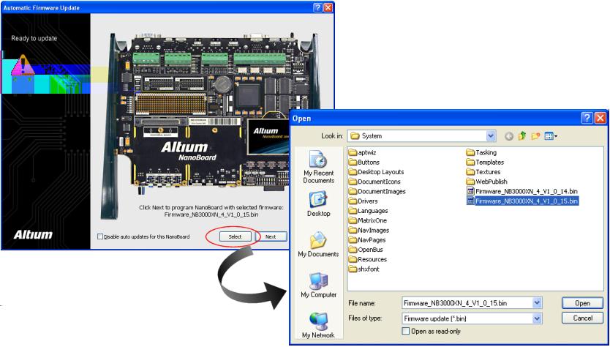Click the File name input field
Viewport: 610px width, 347px height.
[467, 302]
